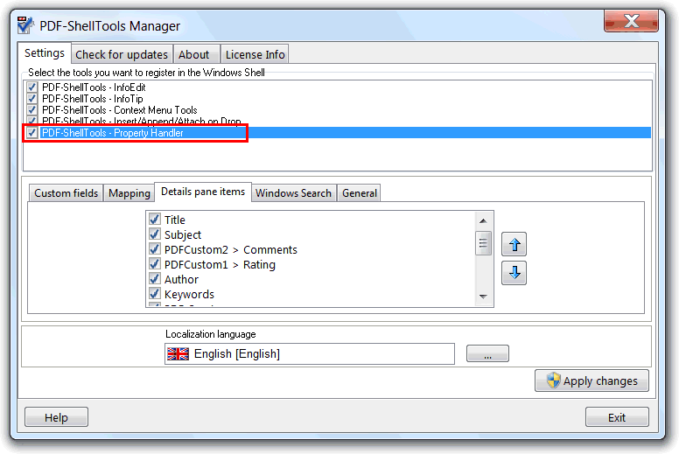Toggle PDFCustom1 > Rating checkbox
Screen dimensions: 679x454
pos(155,263)
